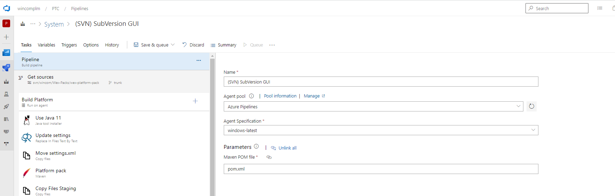Screen dimensions: 615x196
Task: Select the Build Platform agent job
Action: (x=114, y=102)
